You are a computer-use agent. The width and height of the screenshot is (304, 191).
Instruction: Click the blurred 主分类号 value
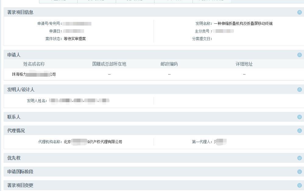tap(223, 31)
